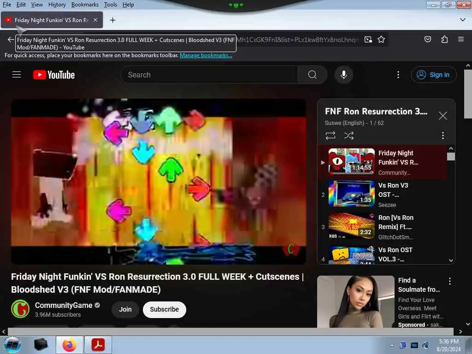The width and height of the screenshot is (472, 354).
Task: Open the CommunityGame channel name link
Action: point(64,305)
